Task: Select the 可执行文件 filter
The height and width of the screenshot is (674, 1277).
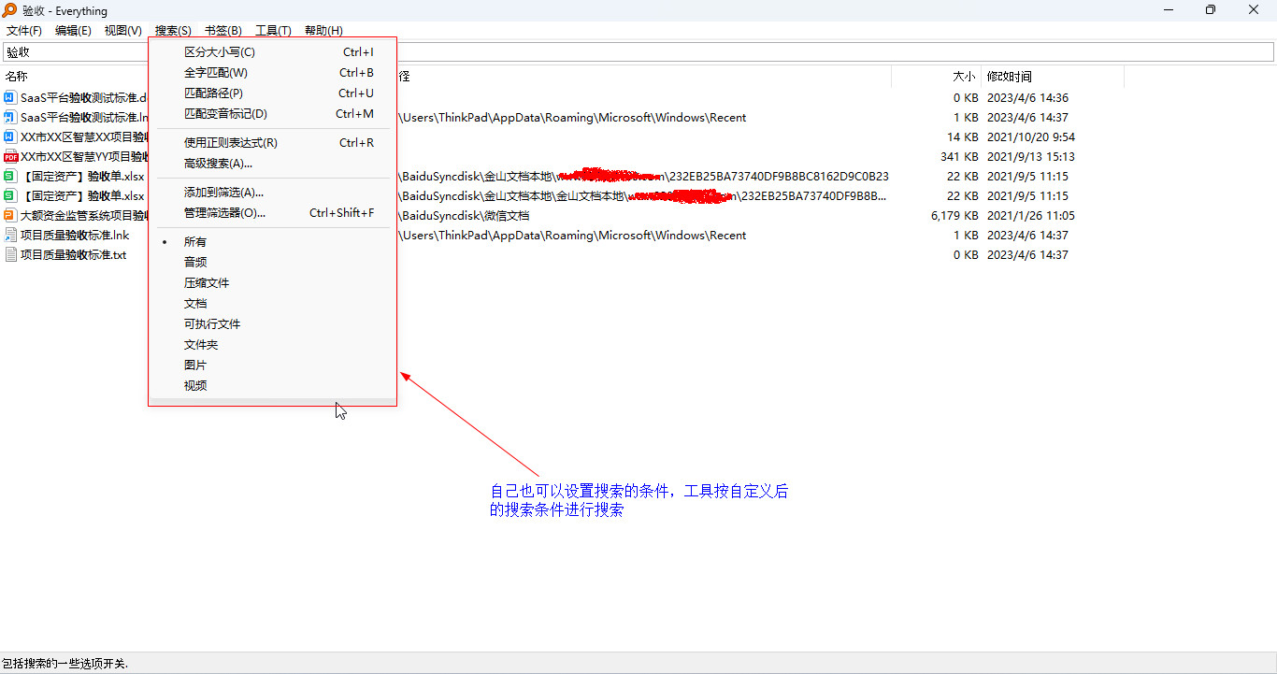Action: (x=272, y=324)
